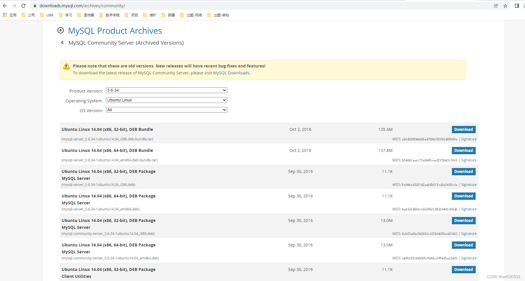The width and height of the screenshot is (525, 281).
Task: Bookmark this page with the star icon
Action: 505,5
